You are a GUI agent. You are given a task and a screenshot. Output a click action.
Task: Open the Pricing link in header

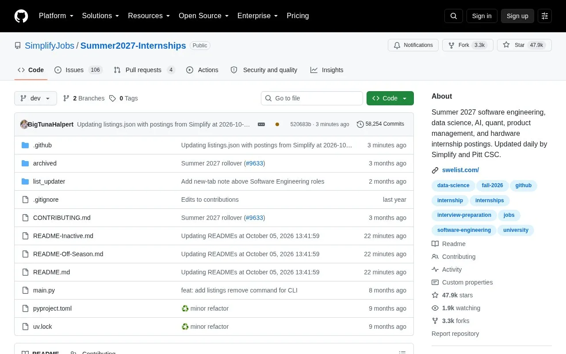[298, 16]
